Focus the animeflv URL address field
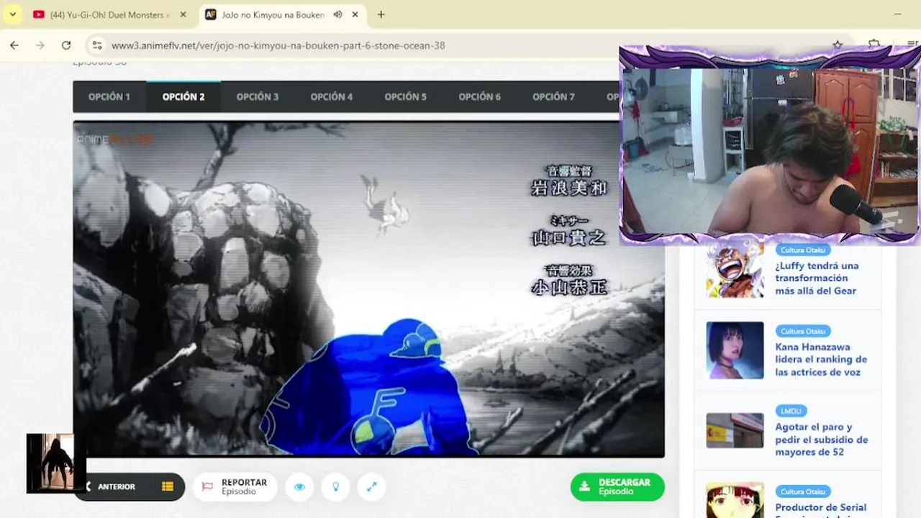 (x=278, y=45)
